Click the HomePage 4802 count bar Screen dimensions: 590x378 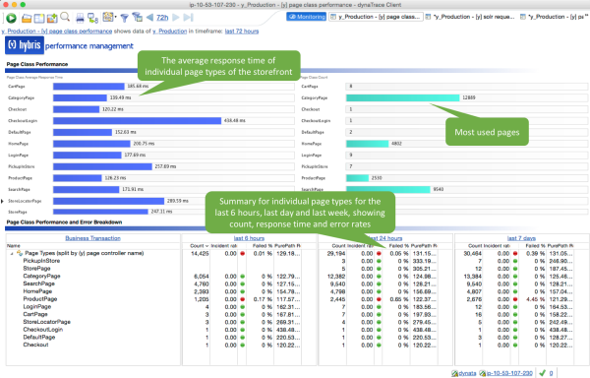click(x=367, y=144)
